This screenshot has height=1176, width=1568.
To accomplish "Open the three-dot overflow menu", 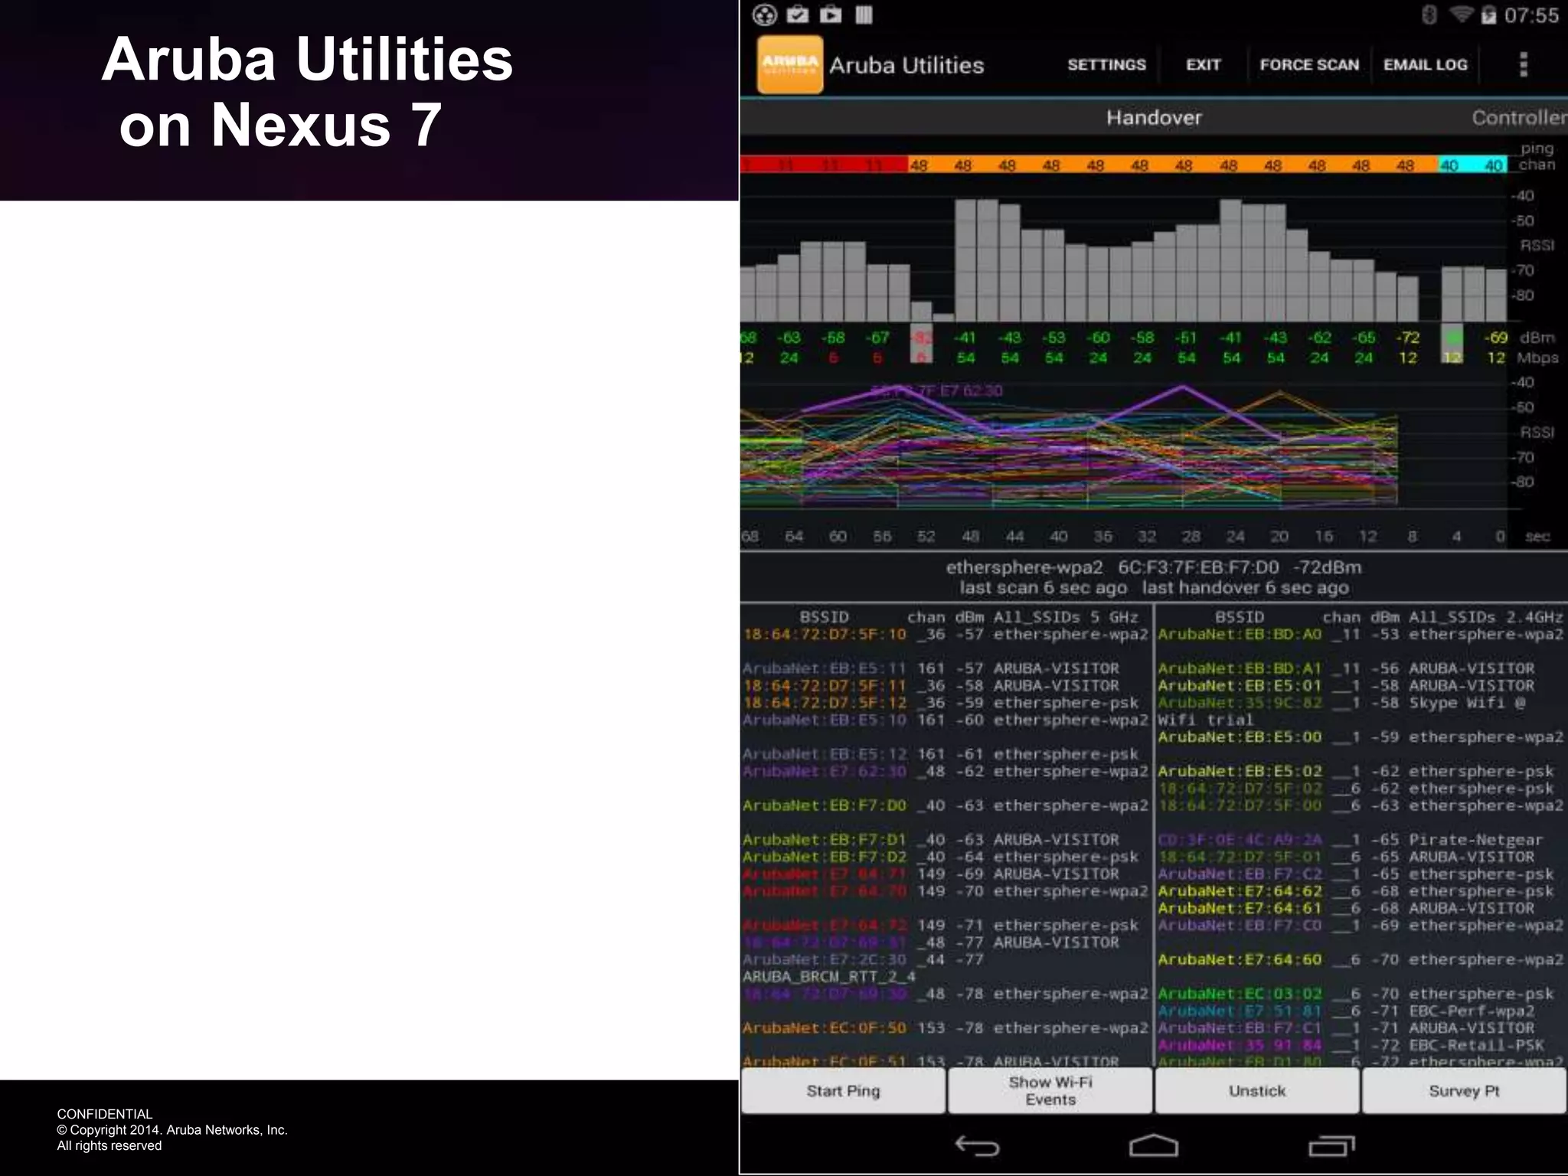I will click(1524, 65).
